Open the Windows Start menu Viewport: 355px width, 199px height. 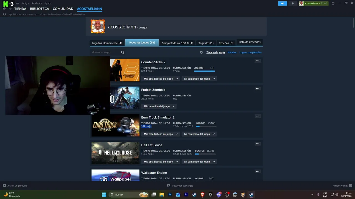[x=104, y=195]
